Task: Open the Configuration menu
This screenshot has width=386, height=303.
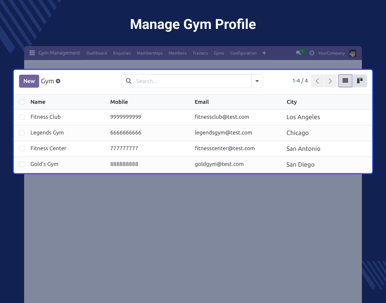Action: pyautogui.click(x=243, y=53)
